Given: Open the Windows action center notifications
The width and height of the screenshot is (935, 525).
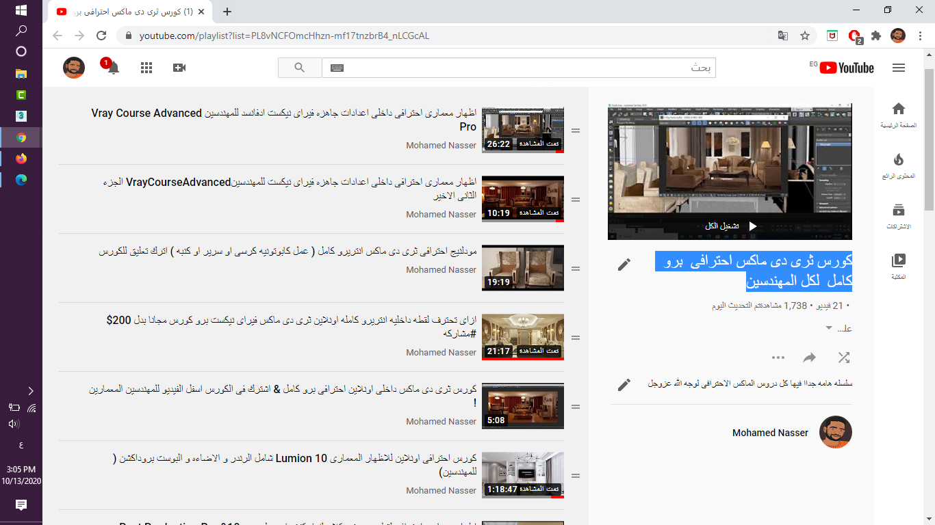Looking at the screenshot, I should tap(21, 505).
